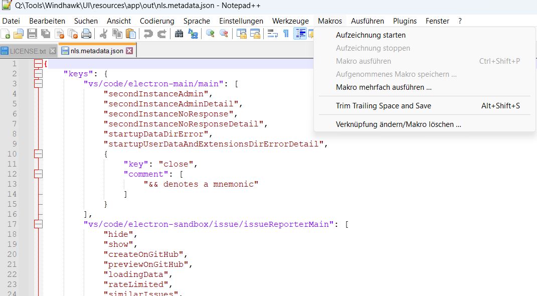
Task: Click line number 5 in the margin
Action: coord(15,104)
